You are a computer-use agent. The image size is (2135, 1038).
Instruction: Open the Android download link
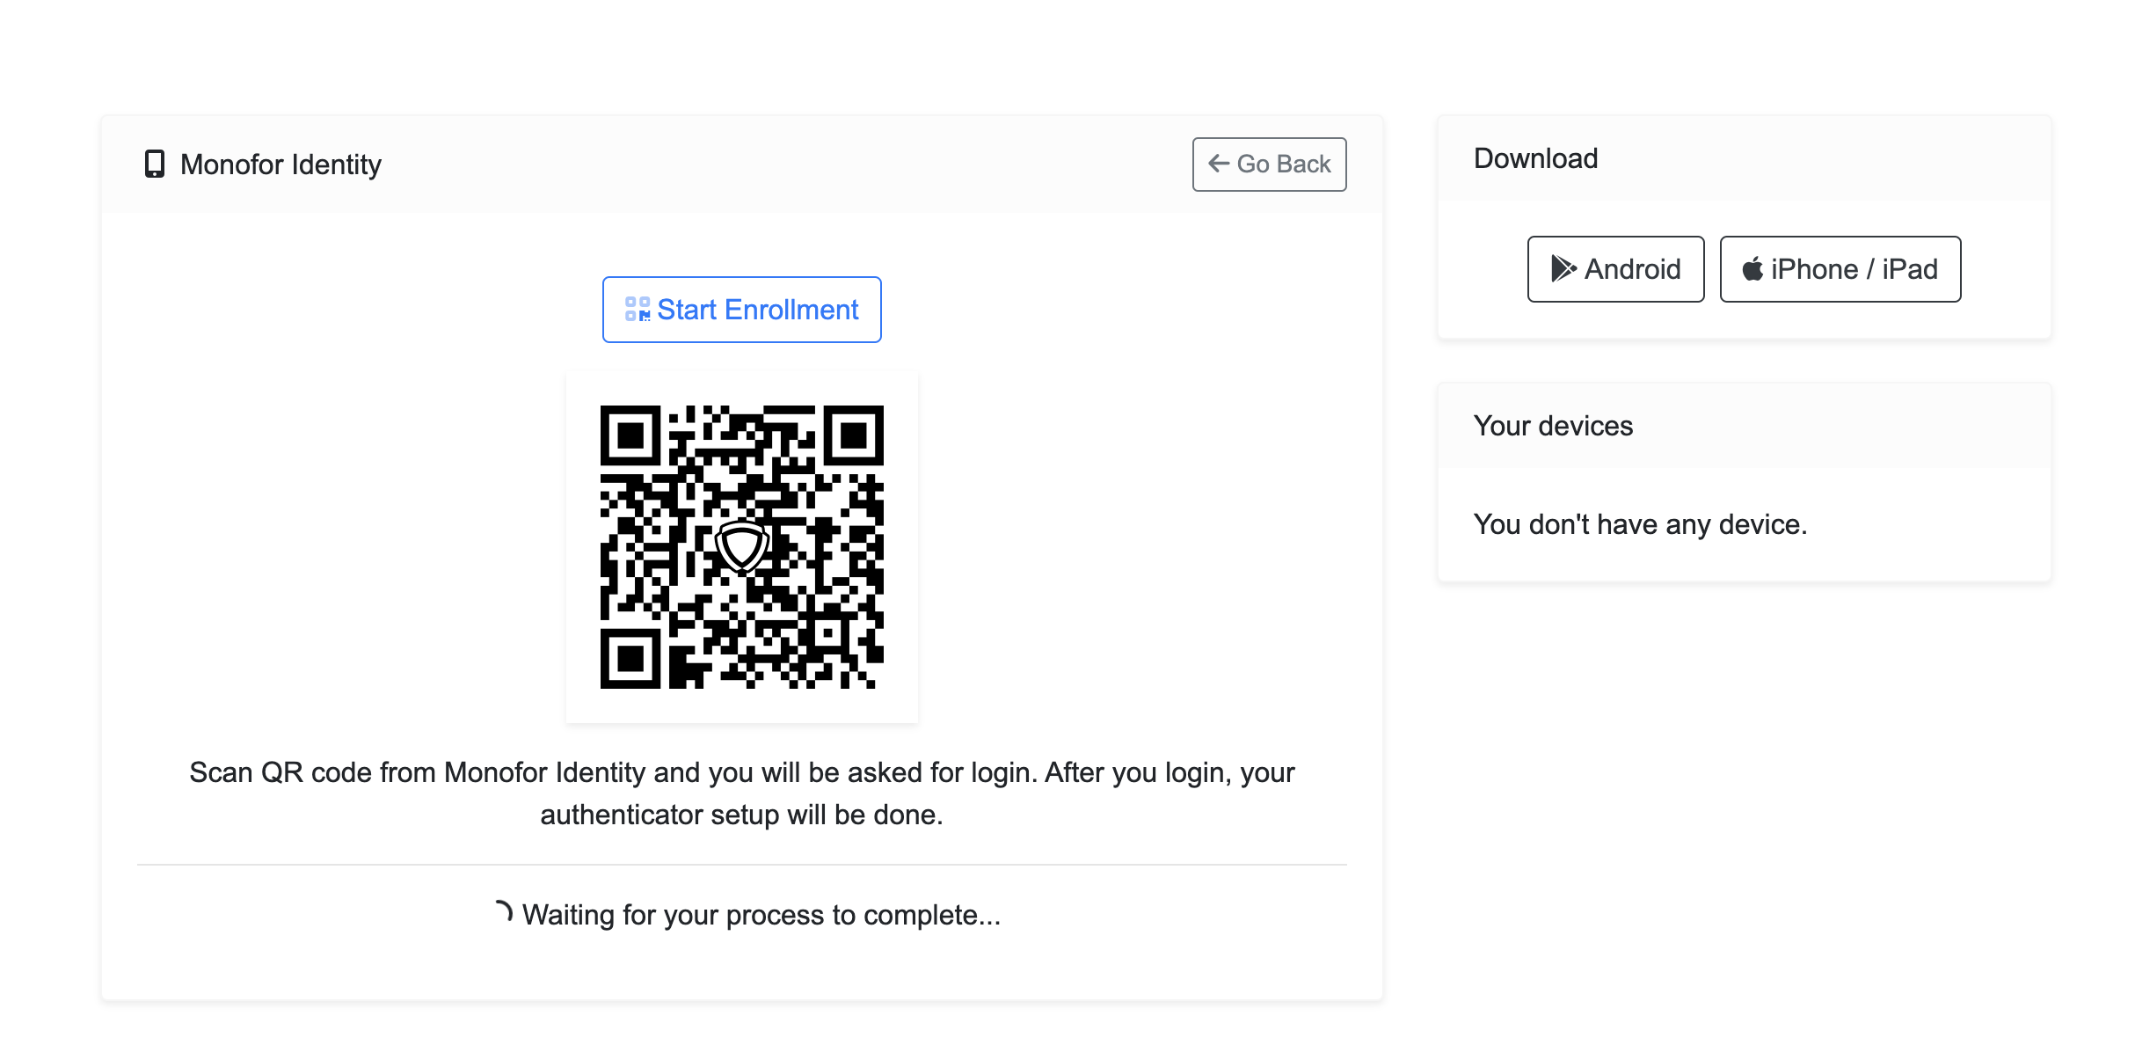click(x=1615, y=269)
